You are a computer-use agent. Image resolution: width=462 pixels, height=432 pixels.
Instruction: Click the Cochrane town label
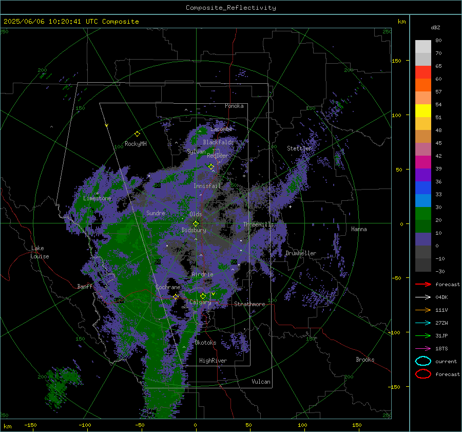(168, 287)
